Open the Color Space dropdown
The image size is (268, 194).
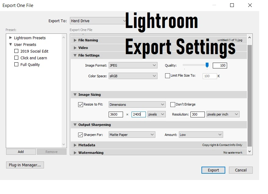click(x=133, y=76)
